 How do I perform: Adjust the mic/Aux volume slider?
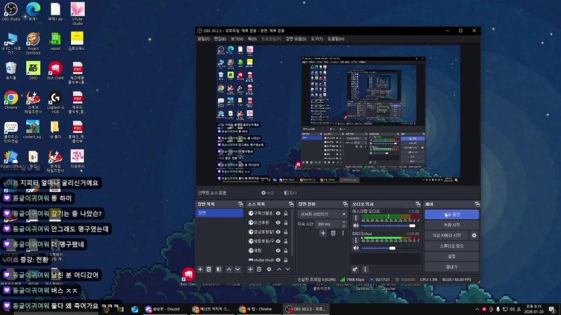(393, 248)
